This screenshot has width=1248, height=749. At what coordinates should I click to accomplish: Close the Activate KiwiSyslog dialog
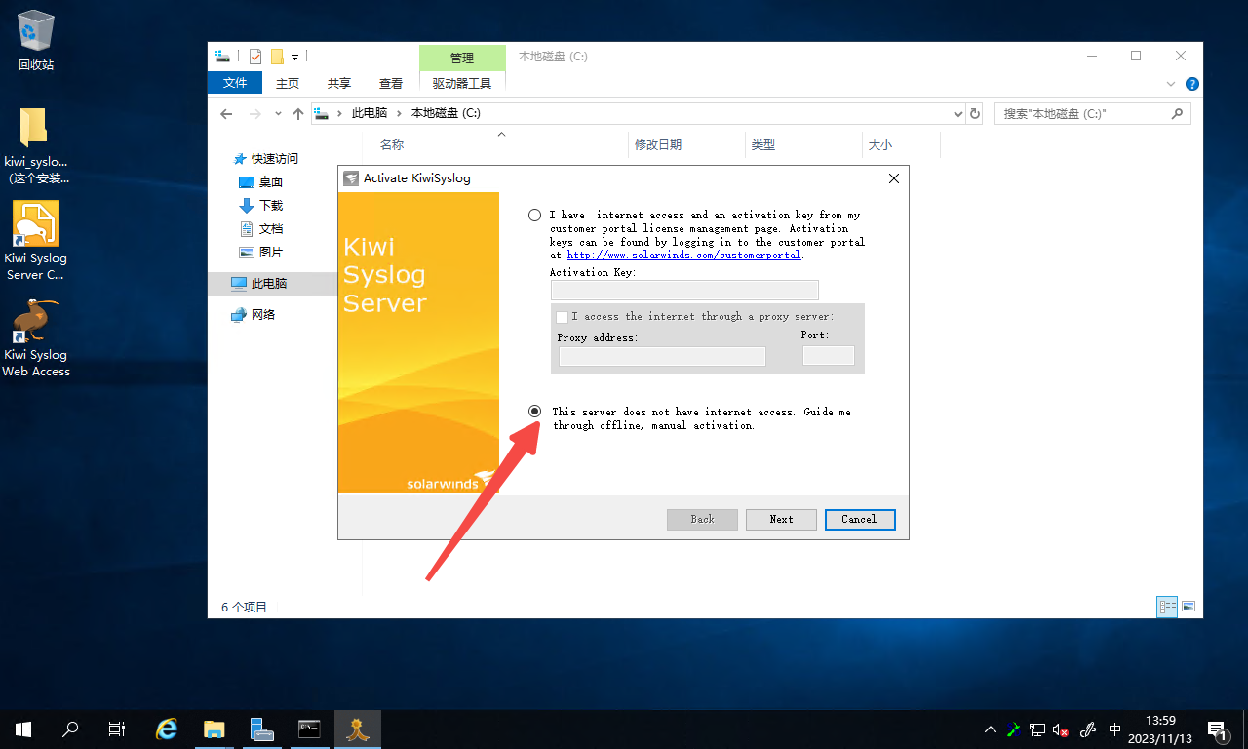pyautogui.click(x=894, y=178)
